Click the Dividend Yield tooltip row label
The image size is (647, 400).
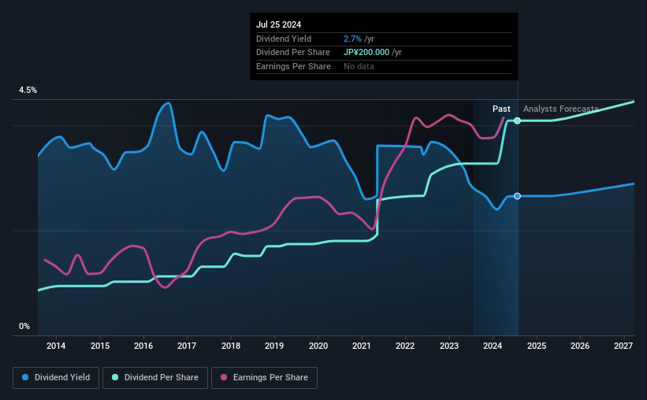[284, 39]
